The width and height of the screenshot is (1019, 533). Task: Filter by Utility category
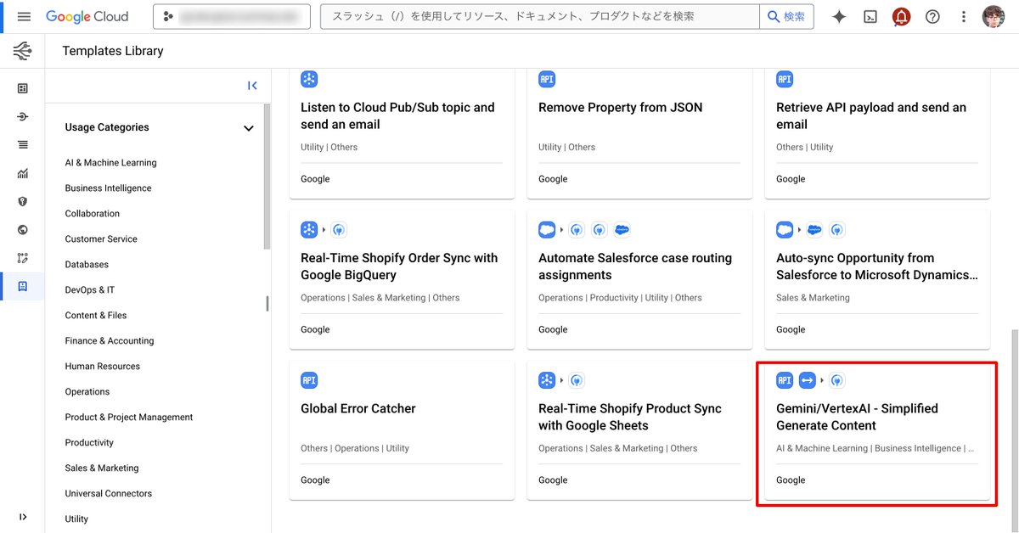(76, 519)
